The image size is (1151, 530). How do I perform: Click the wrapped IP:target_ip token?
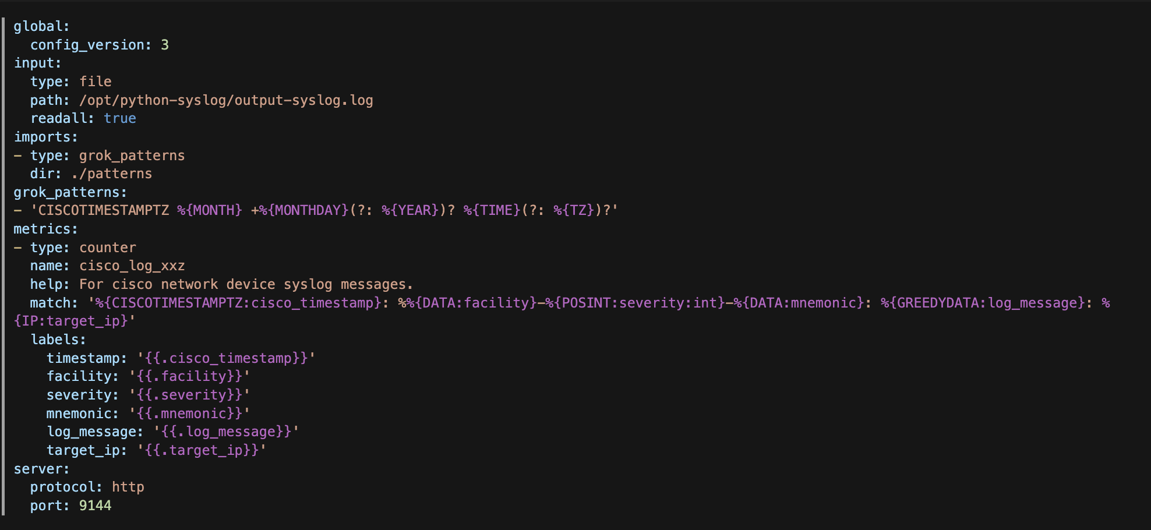click(70, 321)
